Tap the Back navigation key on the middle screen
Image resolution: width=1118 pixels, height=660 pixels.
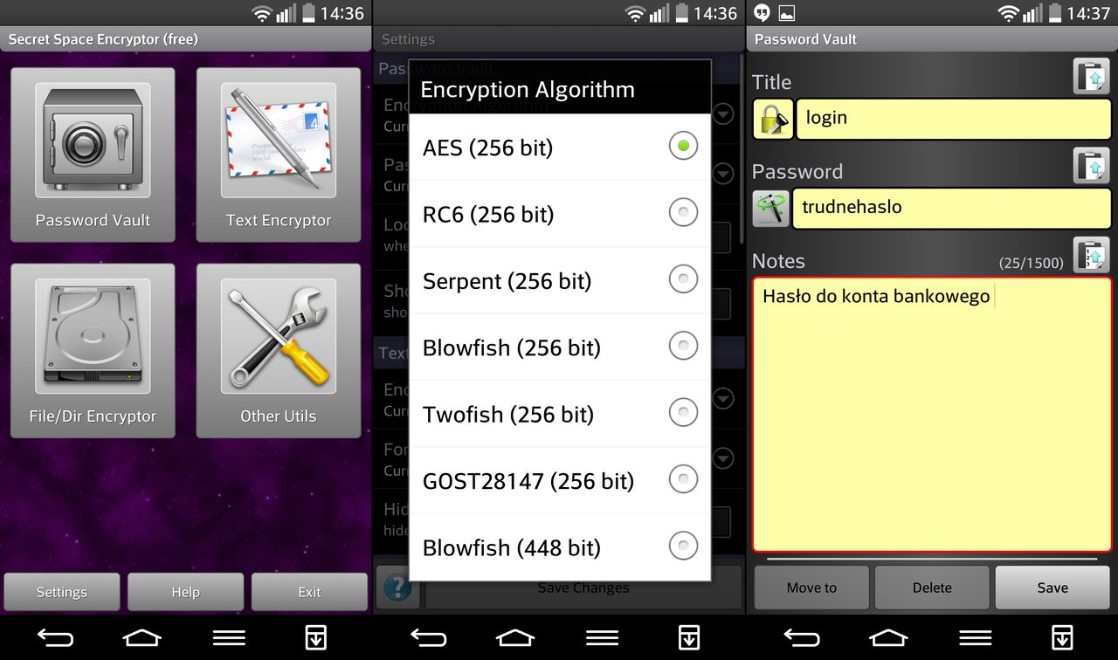click(x=428, y=638)
